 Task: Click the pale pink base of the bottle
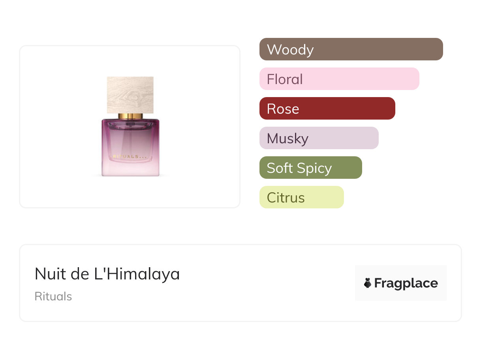click(x=130, y=170)
